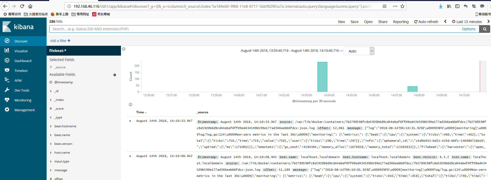Open the browser home page icon
The height and width of the screenshot is (180, 491).
30,6
